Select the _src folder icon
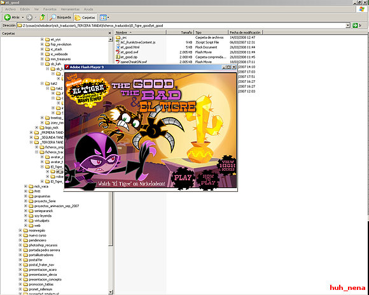The height and width of the screenshot is (295, 369). (118, 38)
